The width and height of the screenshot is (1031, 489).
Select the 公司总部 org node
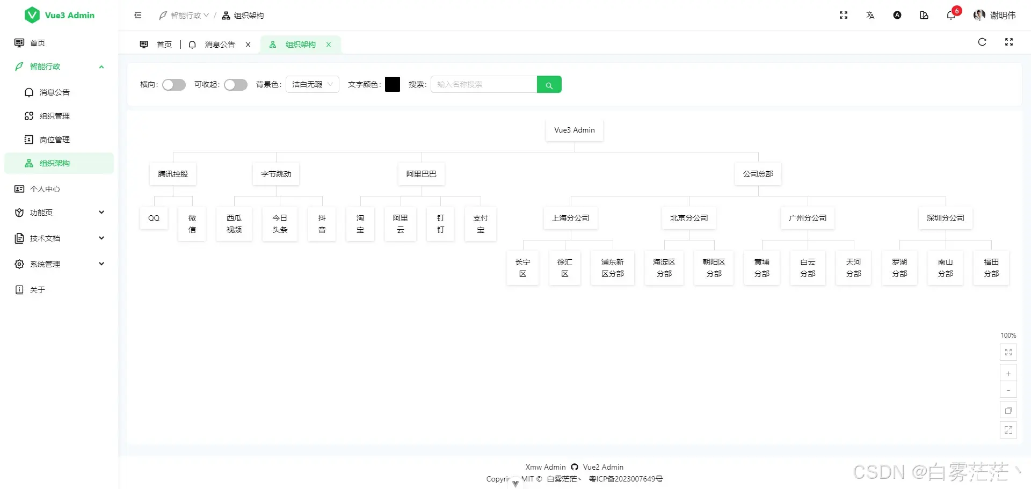point(758,174)
